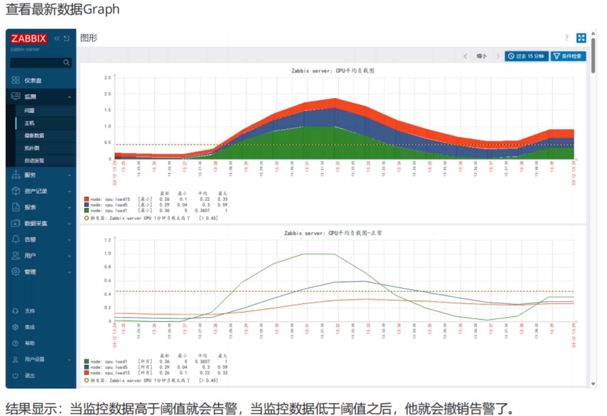
Task: Click the 集成 integrations icon
Action: coord(15,327)
